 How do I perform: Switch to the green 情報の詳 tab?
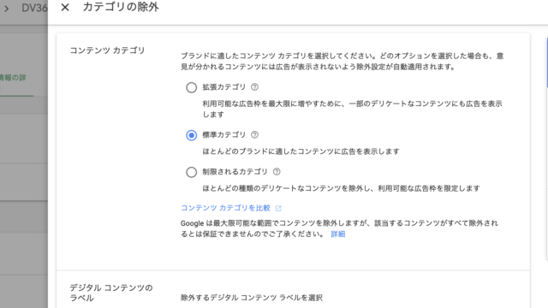(x=13, y=78)
